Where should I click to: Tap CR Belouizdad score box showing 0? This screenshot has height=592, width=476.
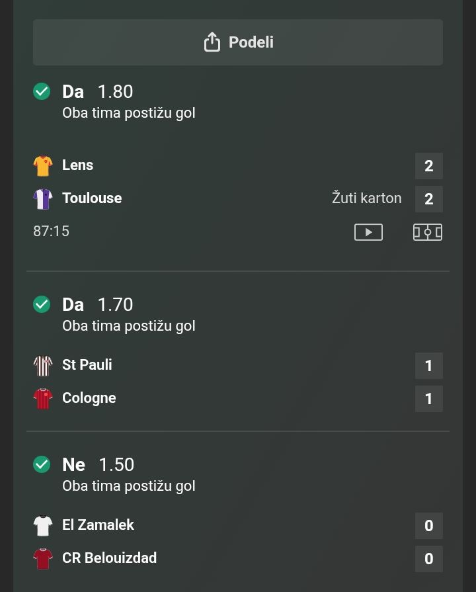[428, 558]
